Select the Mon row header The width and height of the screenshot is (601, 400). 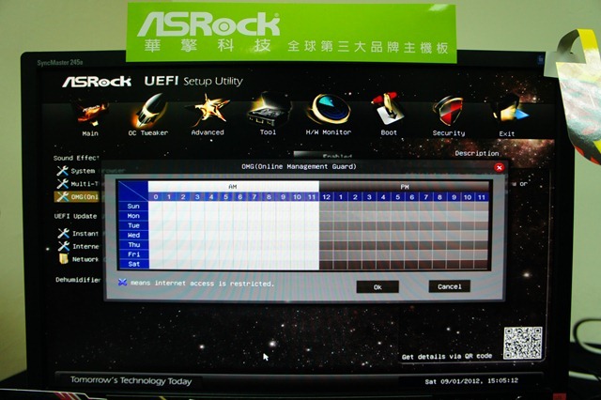[133, 216]
